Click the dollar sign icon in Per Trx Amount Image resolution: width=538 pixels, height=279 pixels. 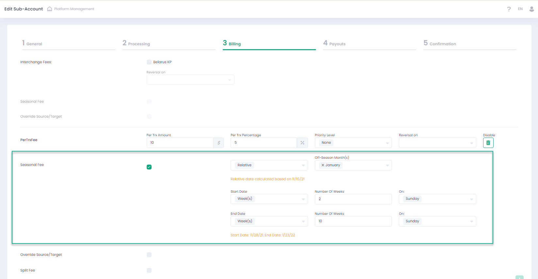219,143
